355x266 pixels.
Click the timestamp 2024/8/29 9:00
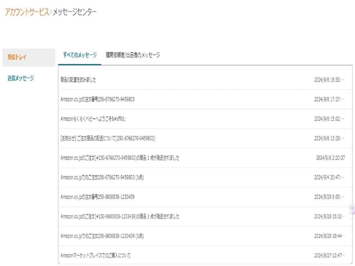[x=329, y=197]
